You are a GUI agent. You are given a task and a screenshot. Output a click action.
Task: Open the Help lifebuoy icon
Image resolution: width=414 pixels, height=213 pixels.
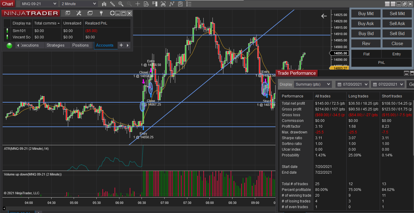coord(112,13)
